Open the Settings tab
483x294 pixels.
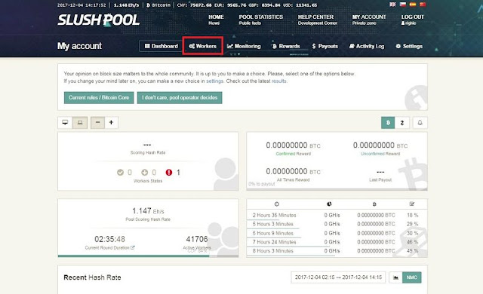(409, 46)
